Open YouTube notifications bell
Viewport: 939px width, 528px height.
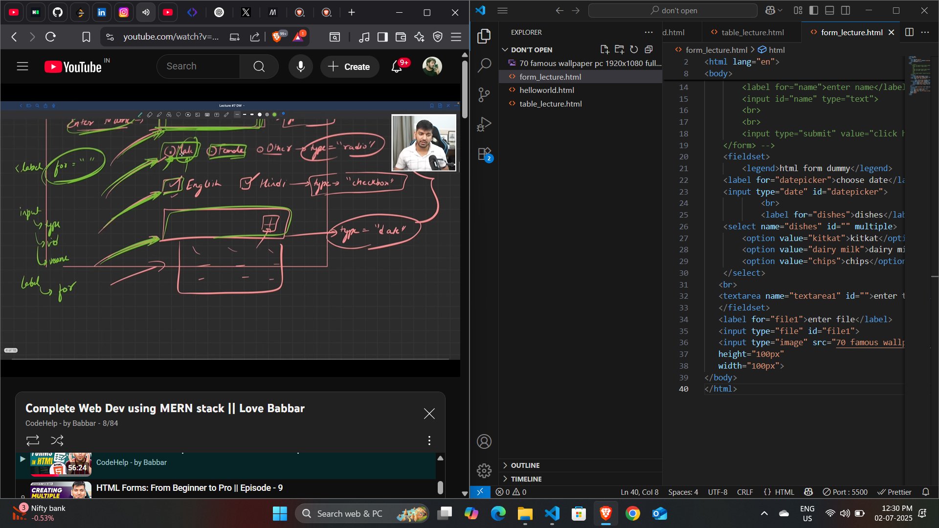point(397,66)
